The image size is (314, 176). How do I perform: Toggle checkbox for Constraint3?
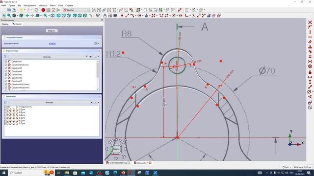click(x=6, y=68)
